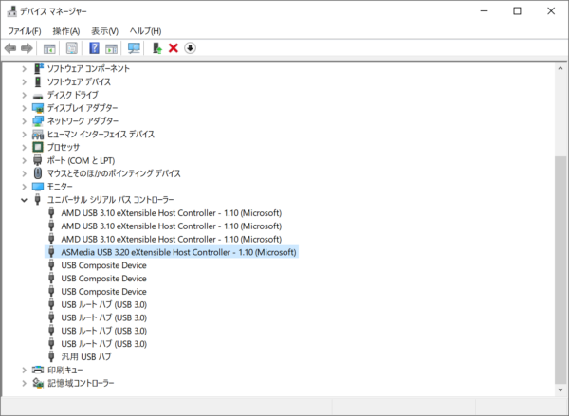Click the ソフトウェア コンポーネント category icon
The image size is (569, 416).
click(x=38, y=68)
